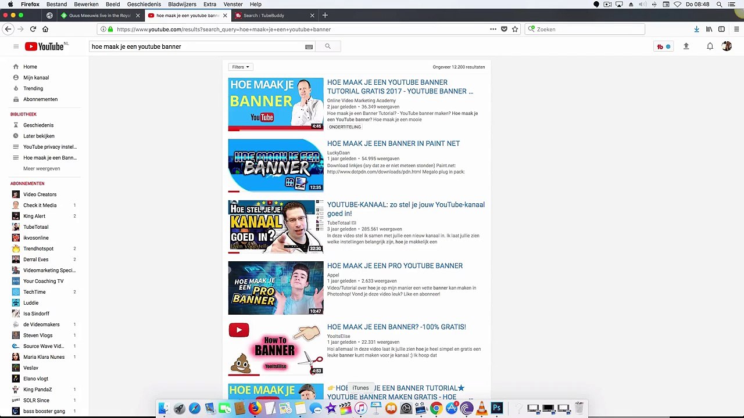Image resolution: width=744 pixels, height=418 pixels.
Task: Toggle Firefox sidebar icon
Action: pyautogui.click(x=721, y=29)
